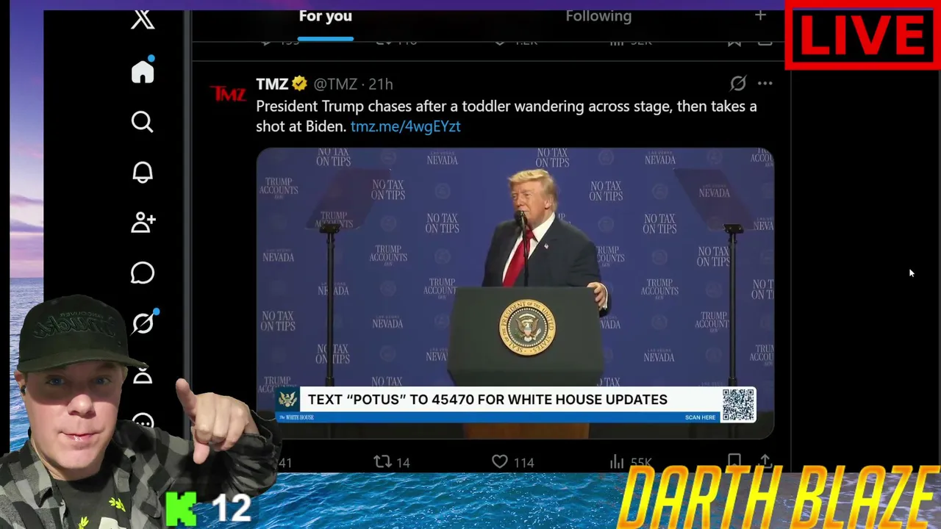The image size is (941, 529).
Task: Switch to the Following tab
Action: click(x=598, y=16)
